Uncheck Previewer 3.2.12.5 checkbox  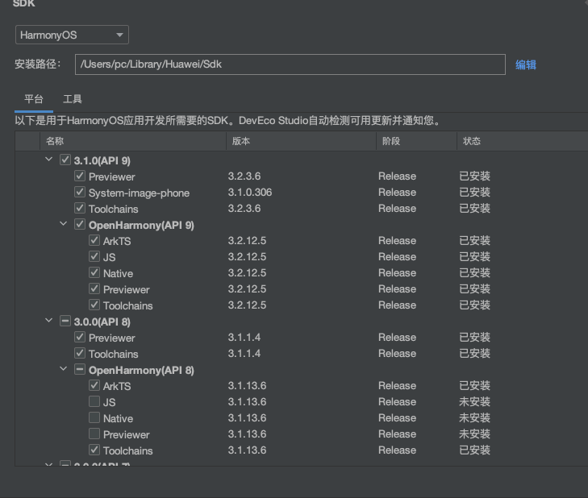pyautogui.click(x=94, y=288)
